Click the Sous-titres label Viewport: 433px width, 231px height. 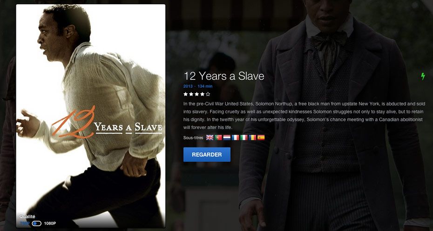pyautogui.click(x=193, y=138)
